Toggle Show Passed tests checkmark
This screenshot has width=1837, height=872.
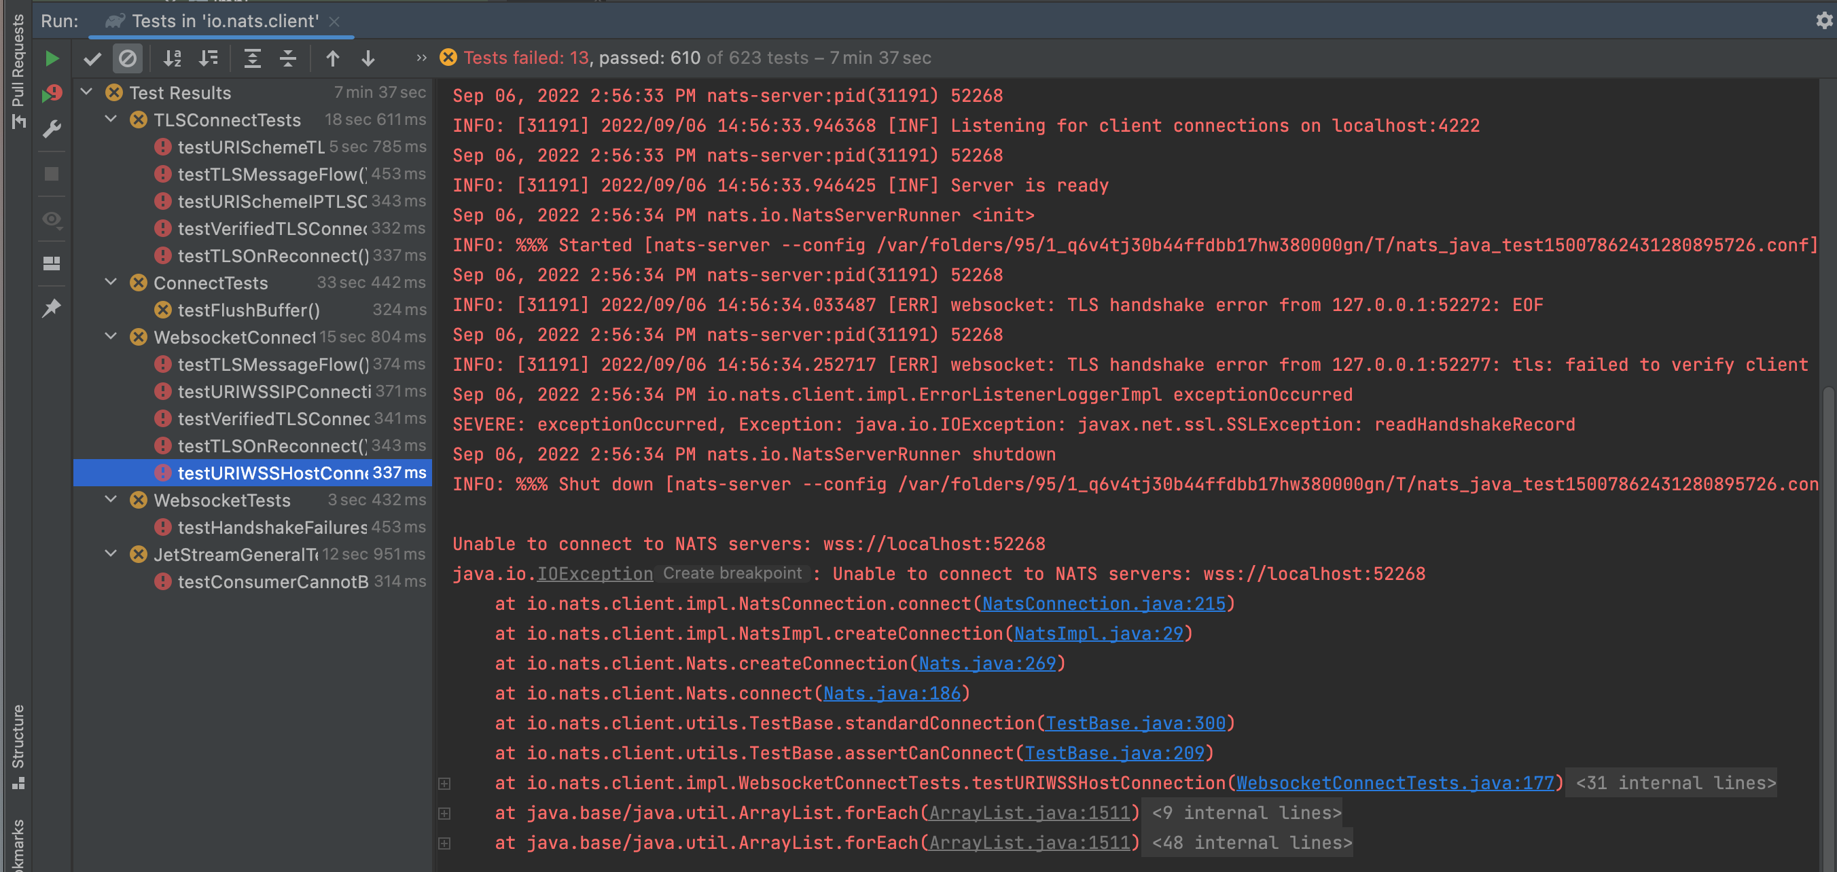click(92, 58)
